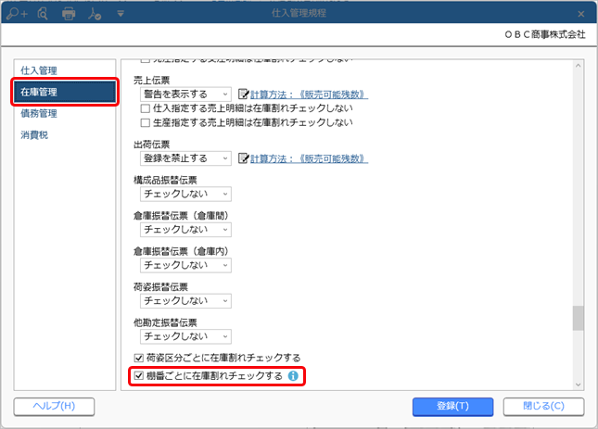Screen dimensions: 598x429
Task: Open the toolbar overflow triangle menu
Action: coord(121,14)
